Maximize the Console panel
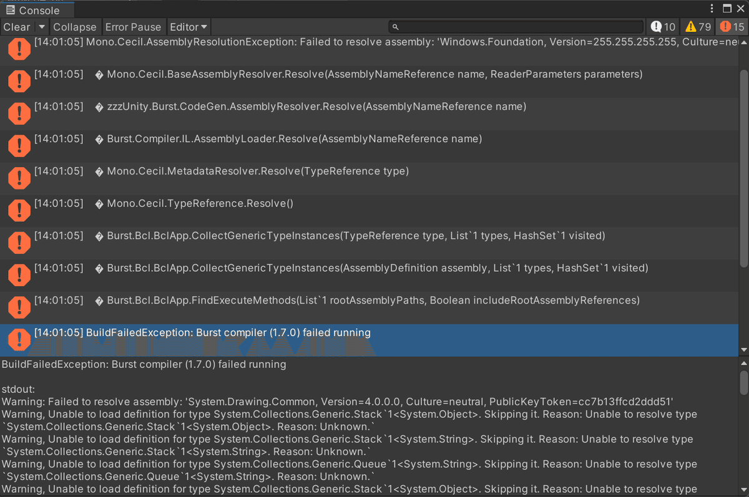749x497 pixels. pos(727,9)
